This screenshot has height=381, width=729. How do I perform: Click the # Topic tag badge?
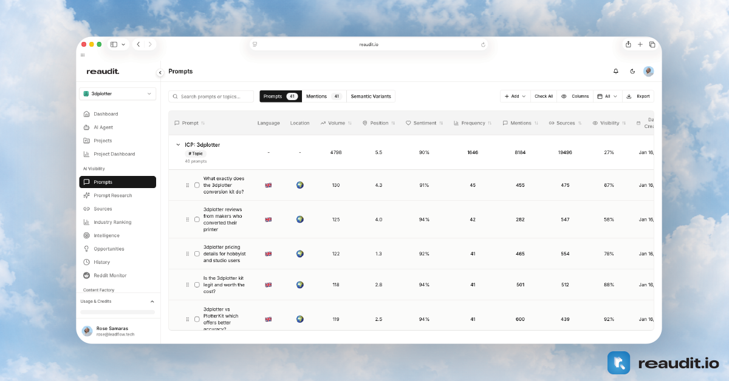pos(196,153)
